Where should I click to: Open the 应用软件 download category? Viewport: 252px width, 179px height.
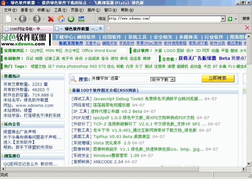pyautogui.click(x=112, y=37)
